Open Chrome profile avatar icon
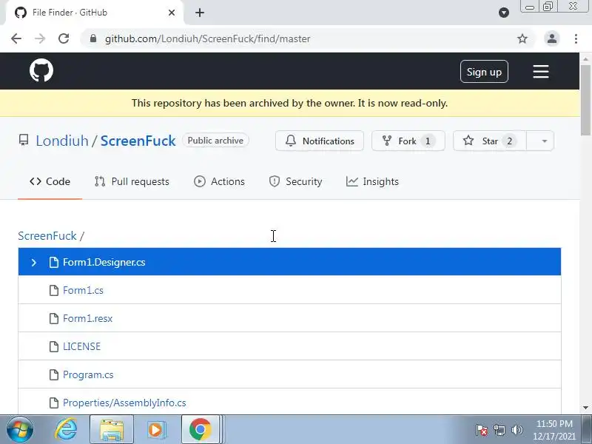Screen dimensions: 592x444 (551, 38)
